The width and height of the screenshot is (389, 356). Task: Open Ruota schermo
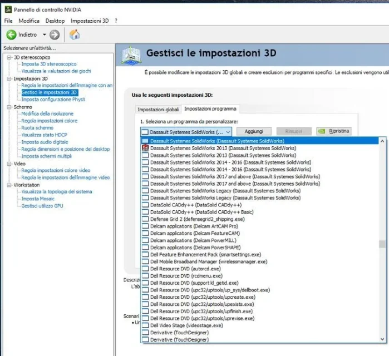click(37, 128)
